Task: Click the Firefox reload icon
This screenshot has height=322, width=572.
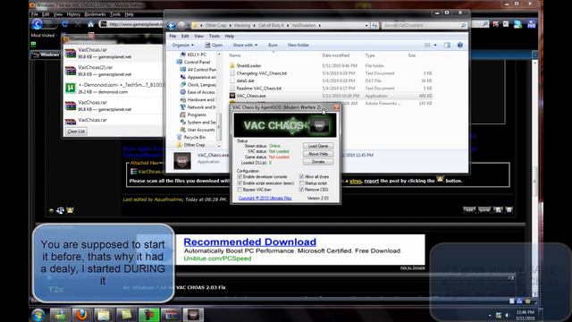Action: pos(65,24)
